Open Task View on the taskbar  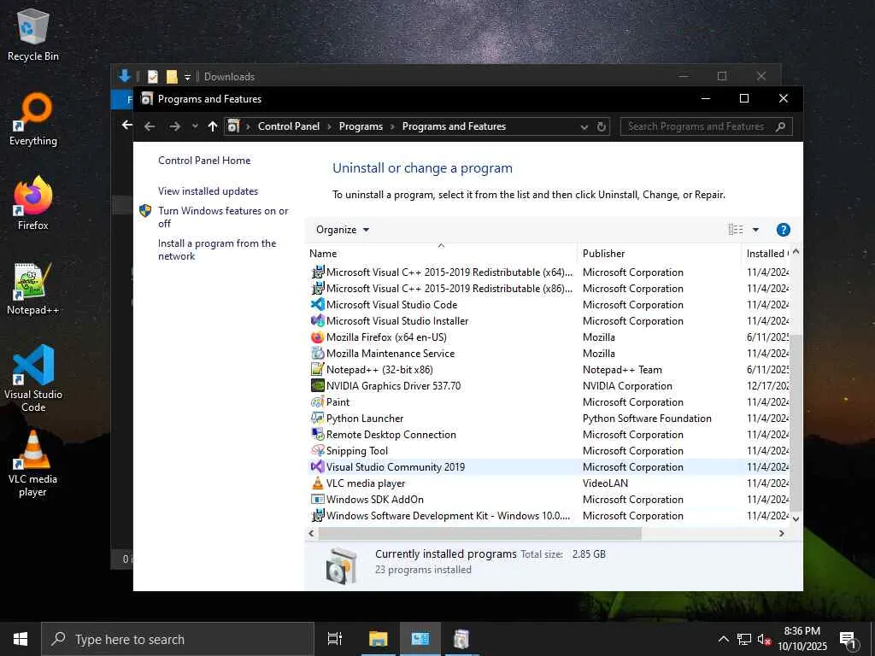click(335, 639)
